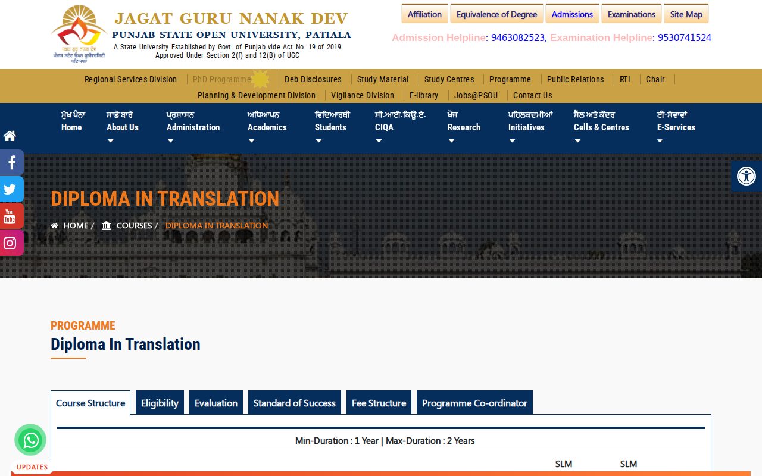Viewport: 762px width, 476px height.
Task: Open the Initiatives dropdown menu
Action: click(530, 127)
